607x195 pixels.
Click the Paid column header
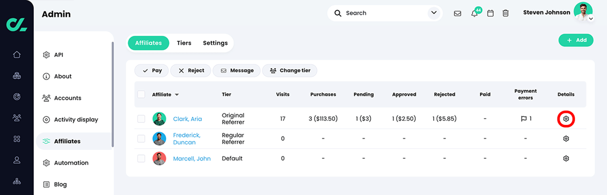point(485,94)
